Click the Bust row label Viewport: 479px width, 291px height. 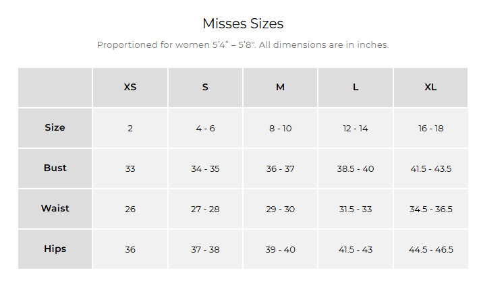pos(55,168)
